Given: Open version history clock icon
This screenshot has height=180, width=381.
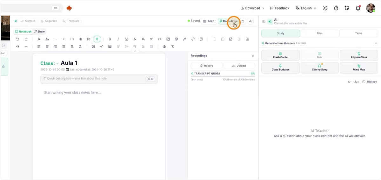Looking at the screenshot, I should tap(243, 21).
